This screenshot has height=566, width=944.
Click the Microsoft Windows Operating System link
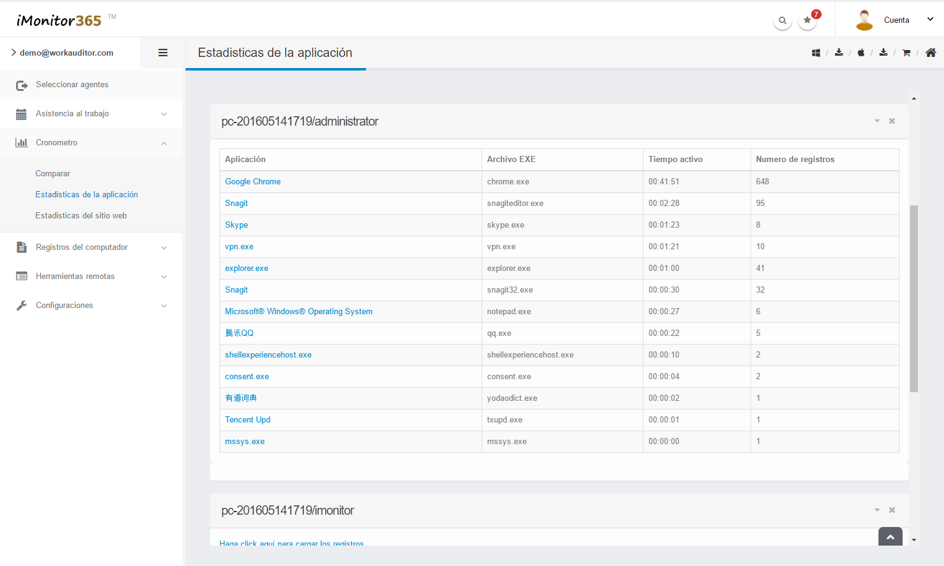pyautogui.click(x=299, y=312)
